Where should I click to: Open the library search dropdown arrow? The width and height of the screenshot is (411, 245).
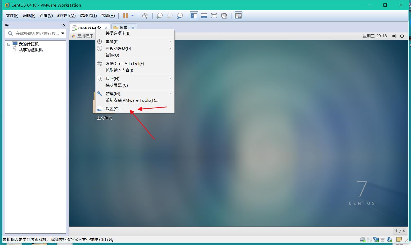click(63, 33)
